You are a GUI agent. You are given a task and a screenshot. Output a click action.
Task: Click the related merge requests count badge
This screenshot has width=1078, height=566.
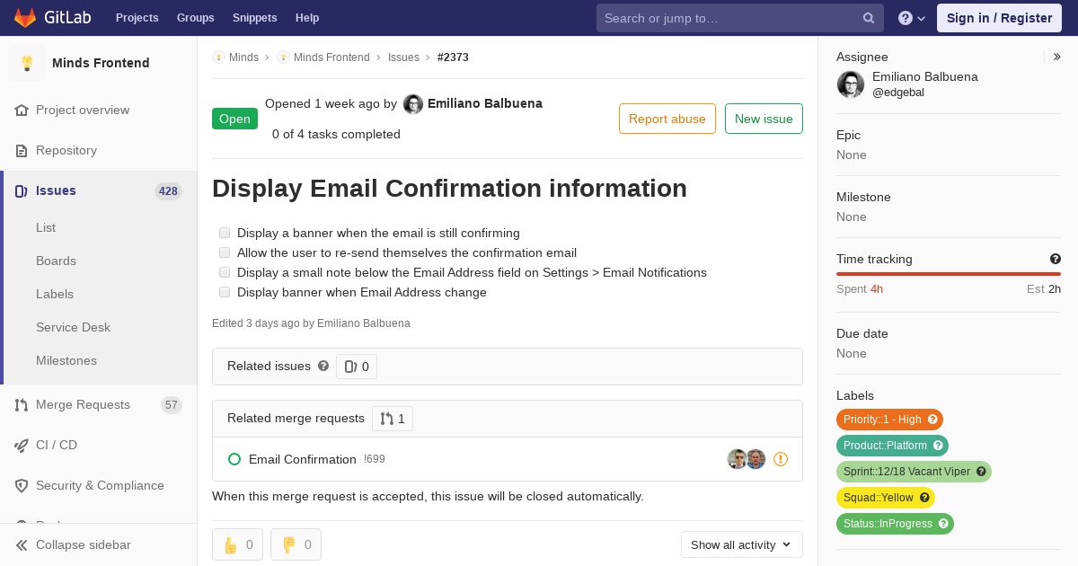[x=393, y=419]
